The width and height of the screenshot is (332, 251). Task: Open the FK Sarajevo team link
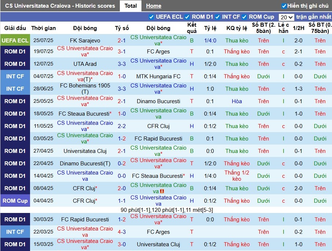(x=85, y=41)
